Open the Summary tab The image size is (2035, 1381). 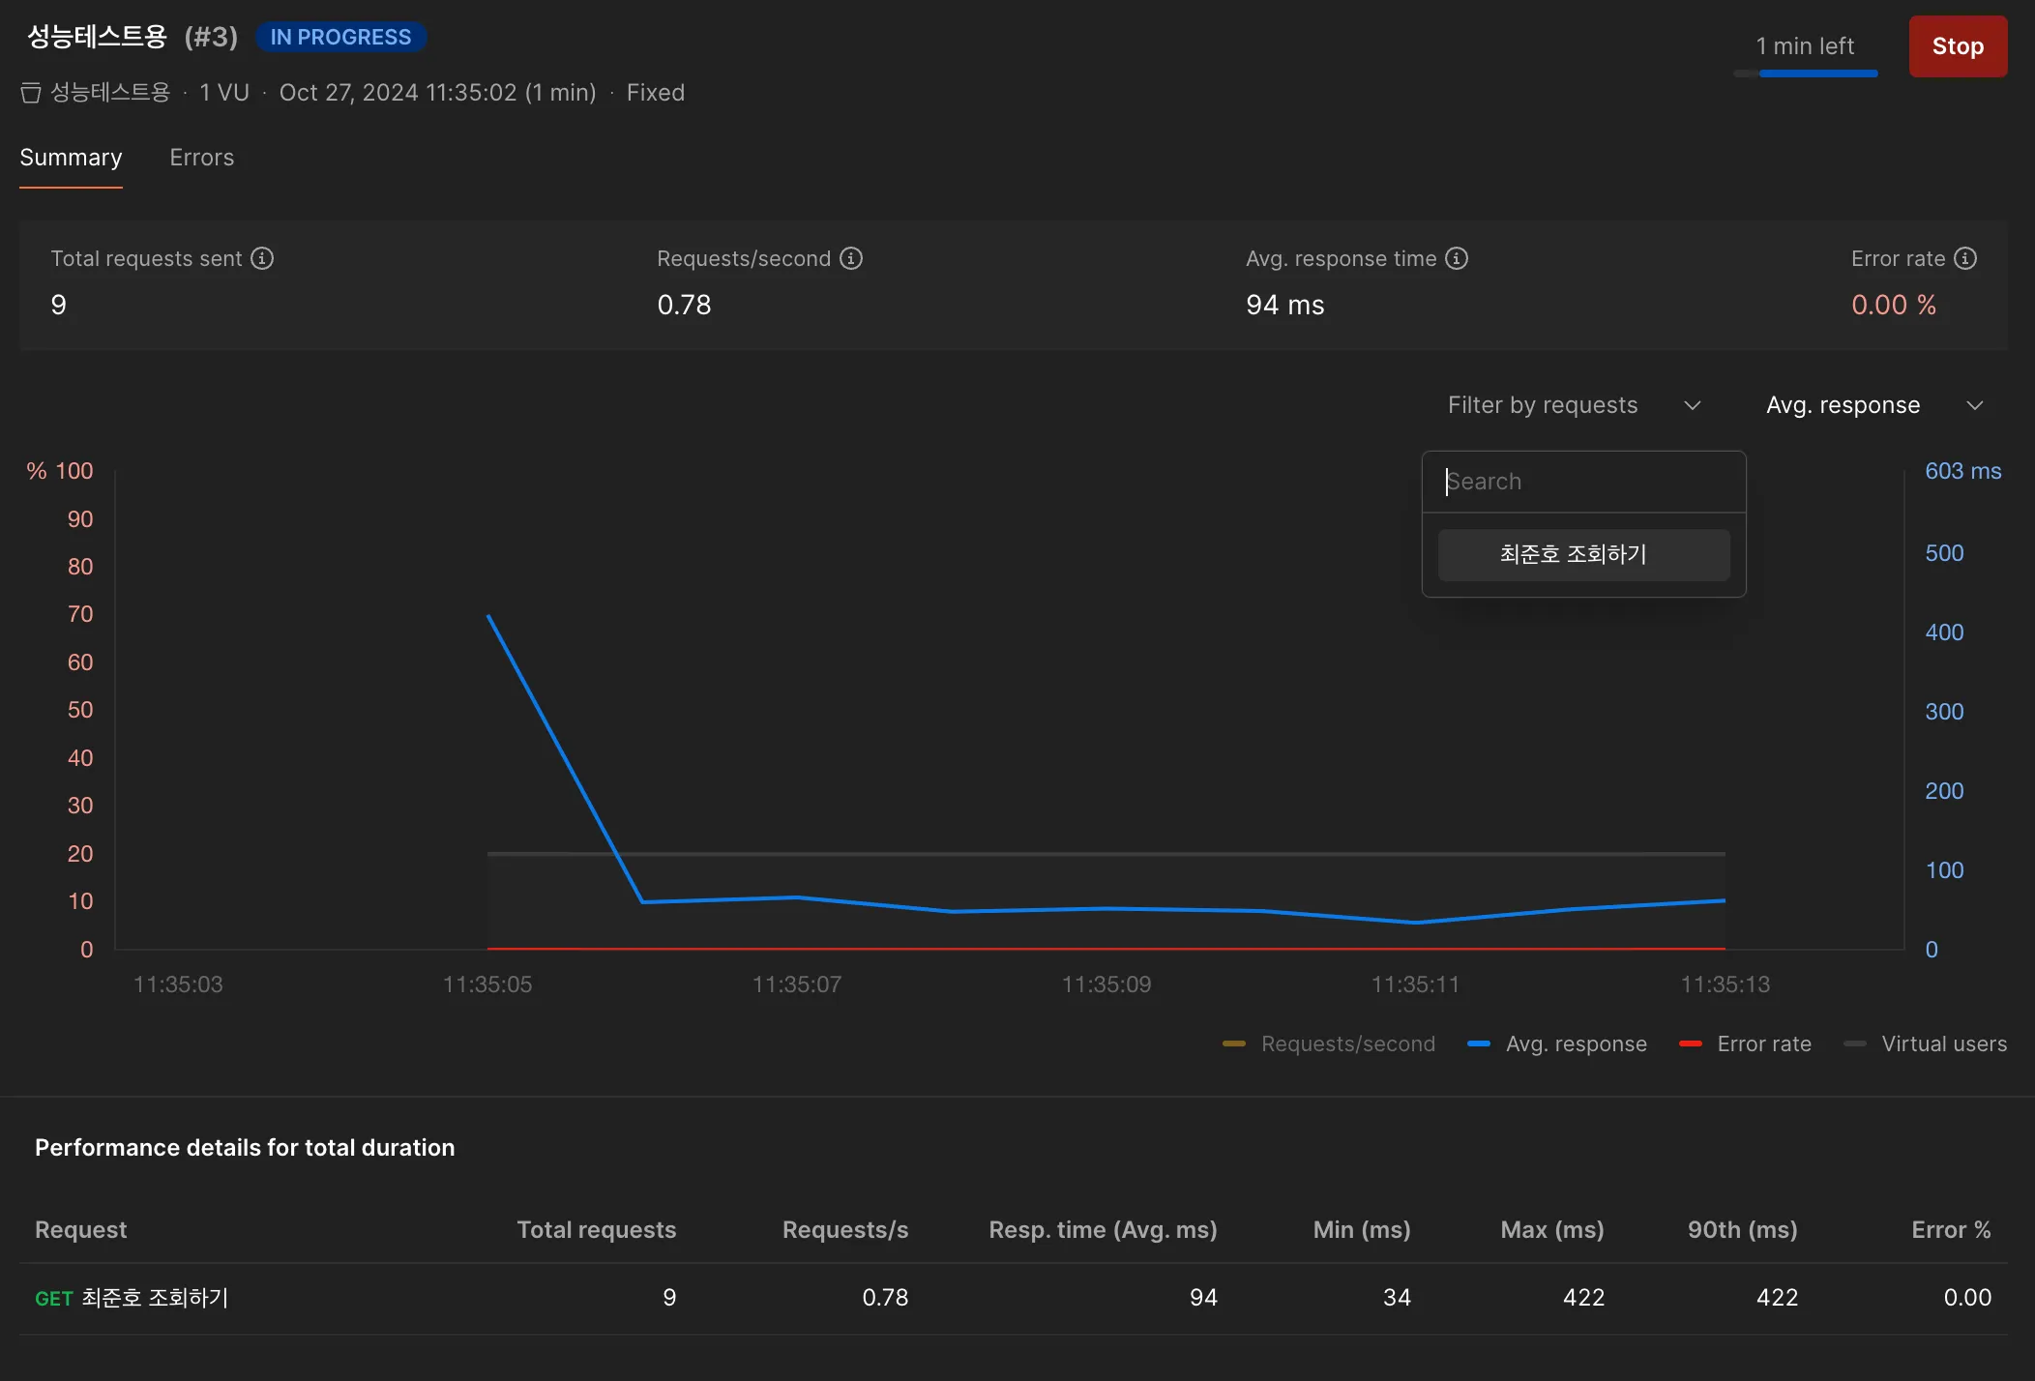[x=71, y=158]
